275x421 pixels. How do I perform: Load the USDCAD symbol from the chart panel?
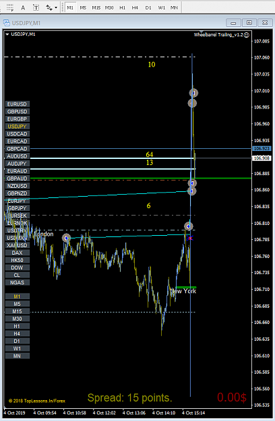click(18, 134)
